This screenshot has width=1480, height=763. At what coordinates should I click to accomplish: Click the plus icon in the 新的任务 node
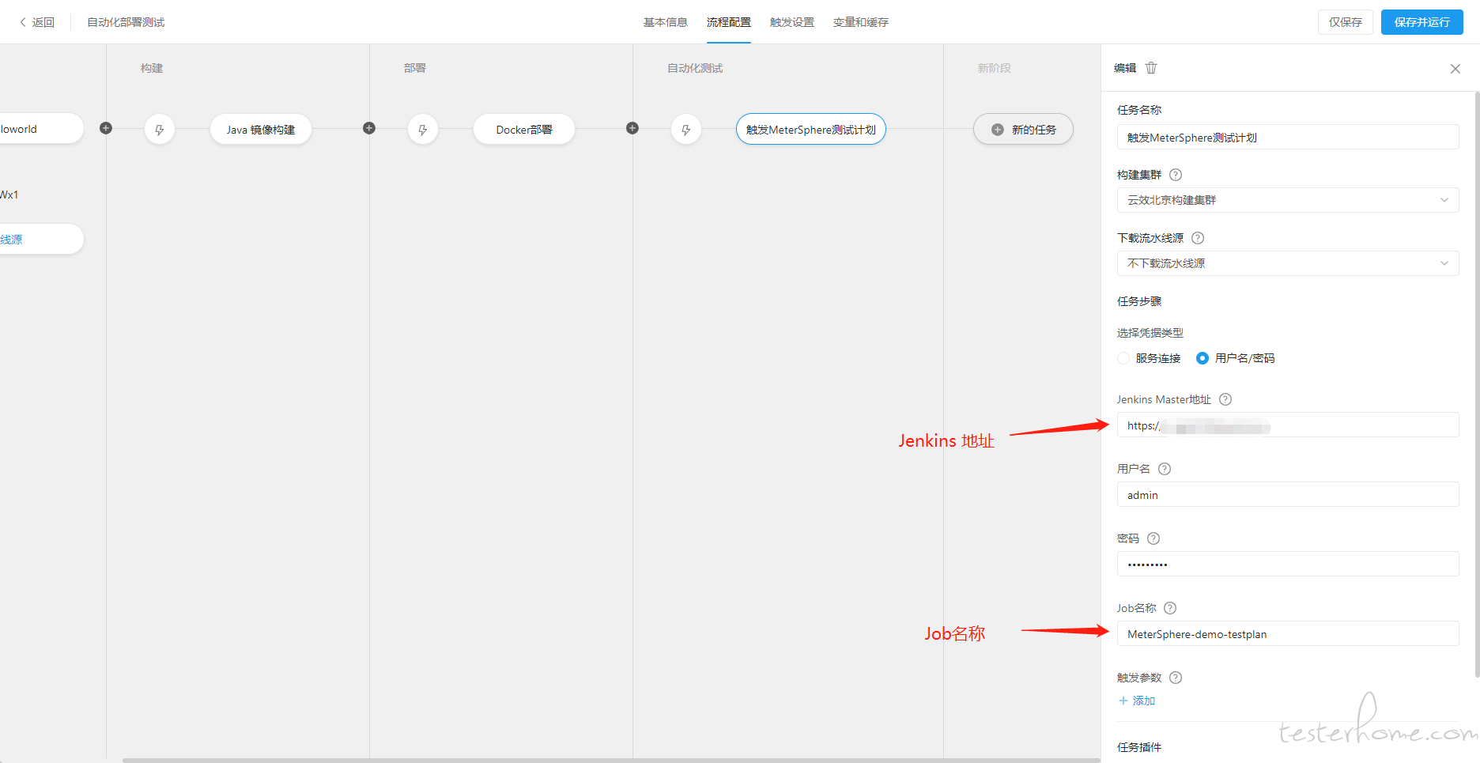pyautogui.click(x=998, y=130)
